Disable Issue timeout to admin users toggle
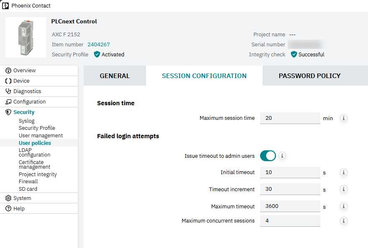368x248 pixels. 268,156
